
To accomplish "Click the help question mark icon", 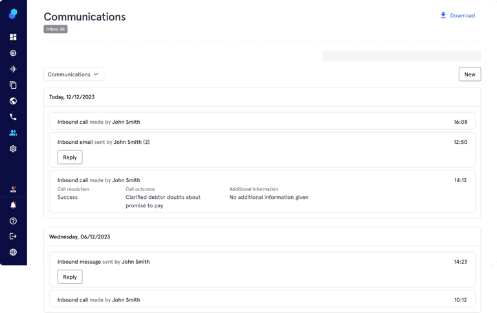I will (x=13, y=221).
